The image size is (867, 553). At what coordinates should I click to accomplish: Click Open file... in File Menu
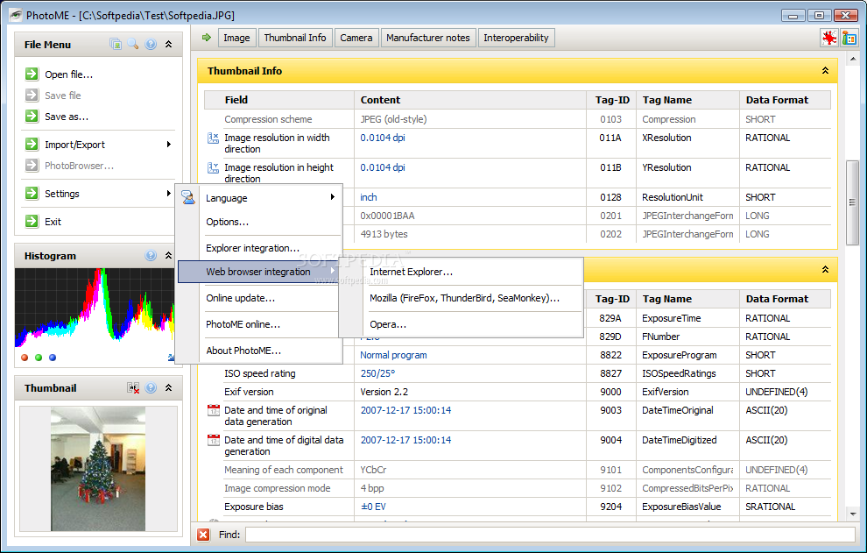pyautogui.click(x=68, y=74)
